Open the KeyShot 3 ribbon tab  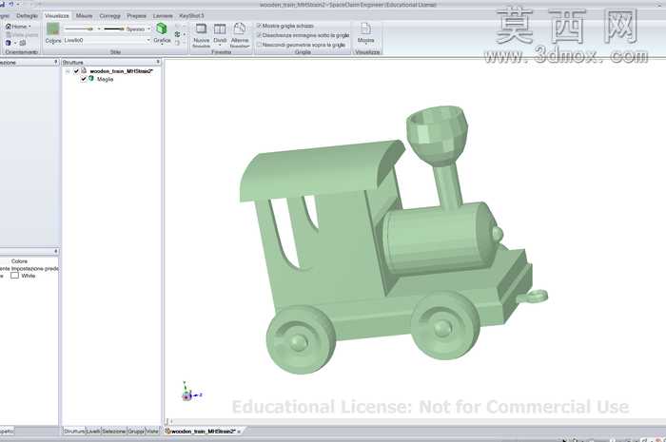(x=191, y=16)
